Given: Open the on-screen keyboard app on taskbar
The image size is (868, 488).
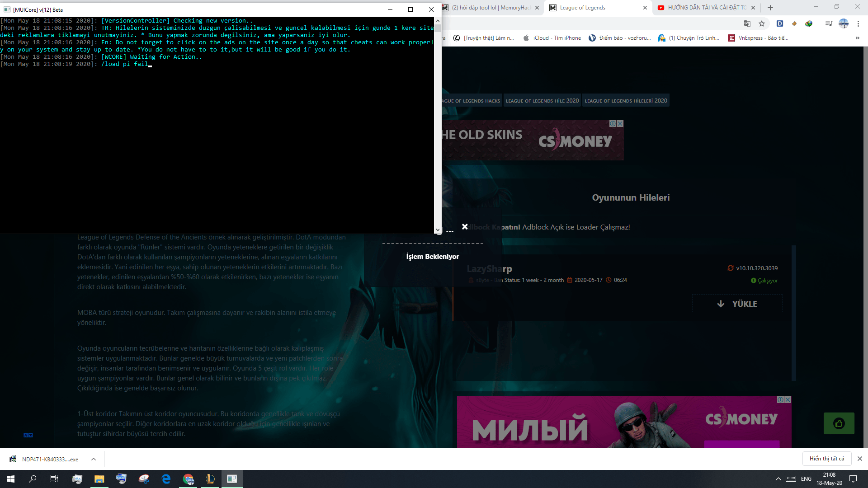Looking at the screenshot, I should pyautogui.click(x=122, y=479).
